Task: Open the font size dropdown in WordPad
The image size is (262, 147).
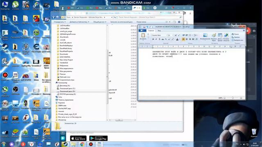Action: pos(173,35)
